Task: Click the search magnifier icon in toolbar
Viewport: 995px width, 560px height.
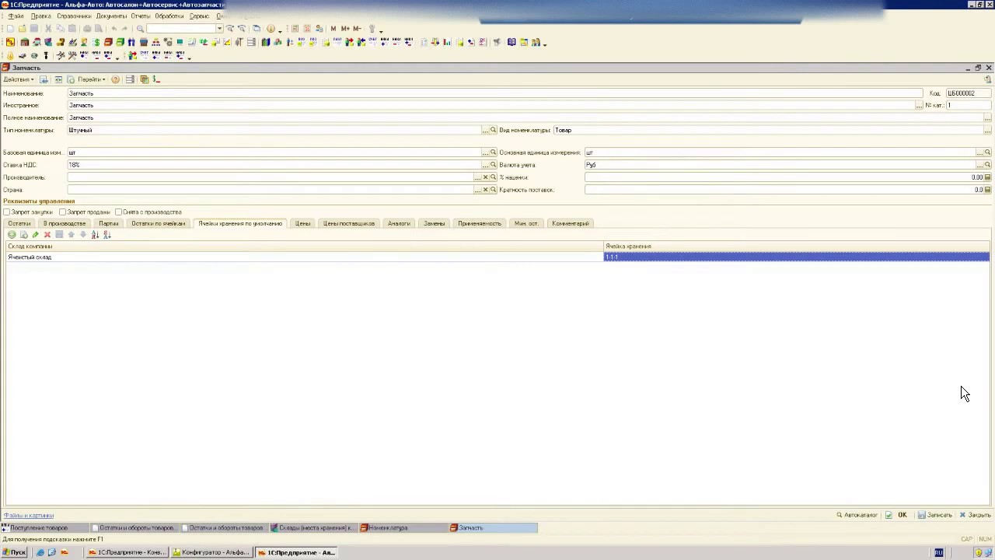Action: [x=140, y=29]
